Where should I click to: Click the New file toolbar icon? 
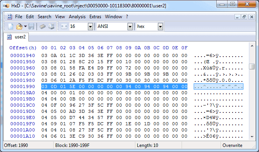[11, 26]
